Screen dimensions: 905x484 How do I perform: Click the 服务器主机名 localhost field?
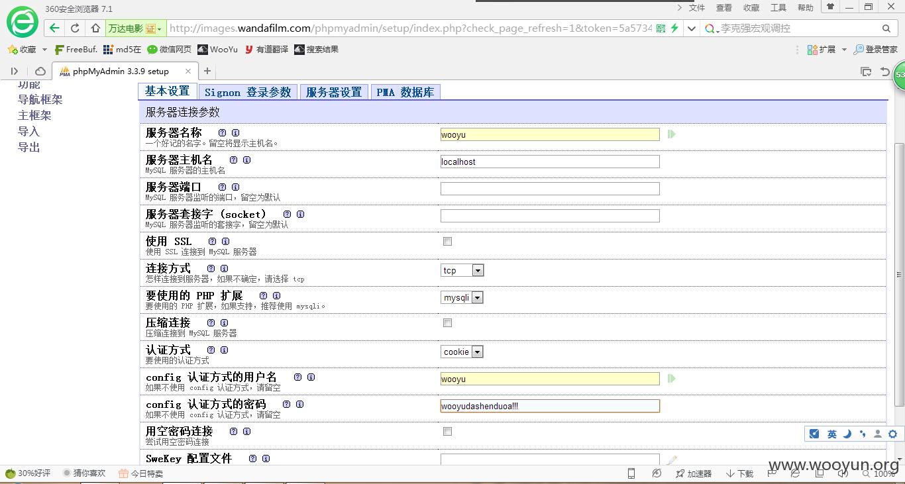550,162
